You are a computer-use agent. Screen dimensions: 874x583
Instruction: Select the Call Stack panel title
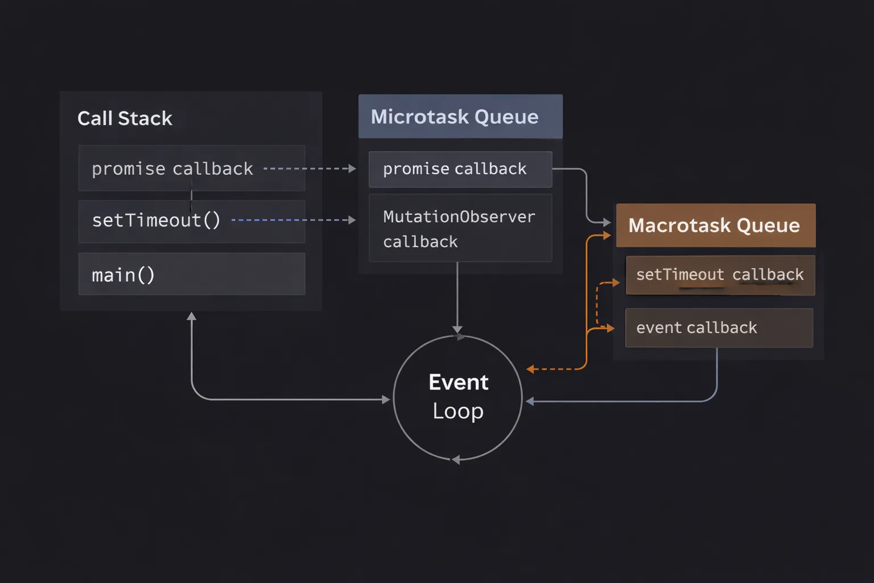[x=125, y=118]
